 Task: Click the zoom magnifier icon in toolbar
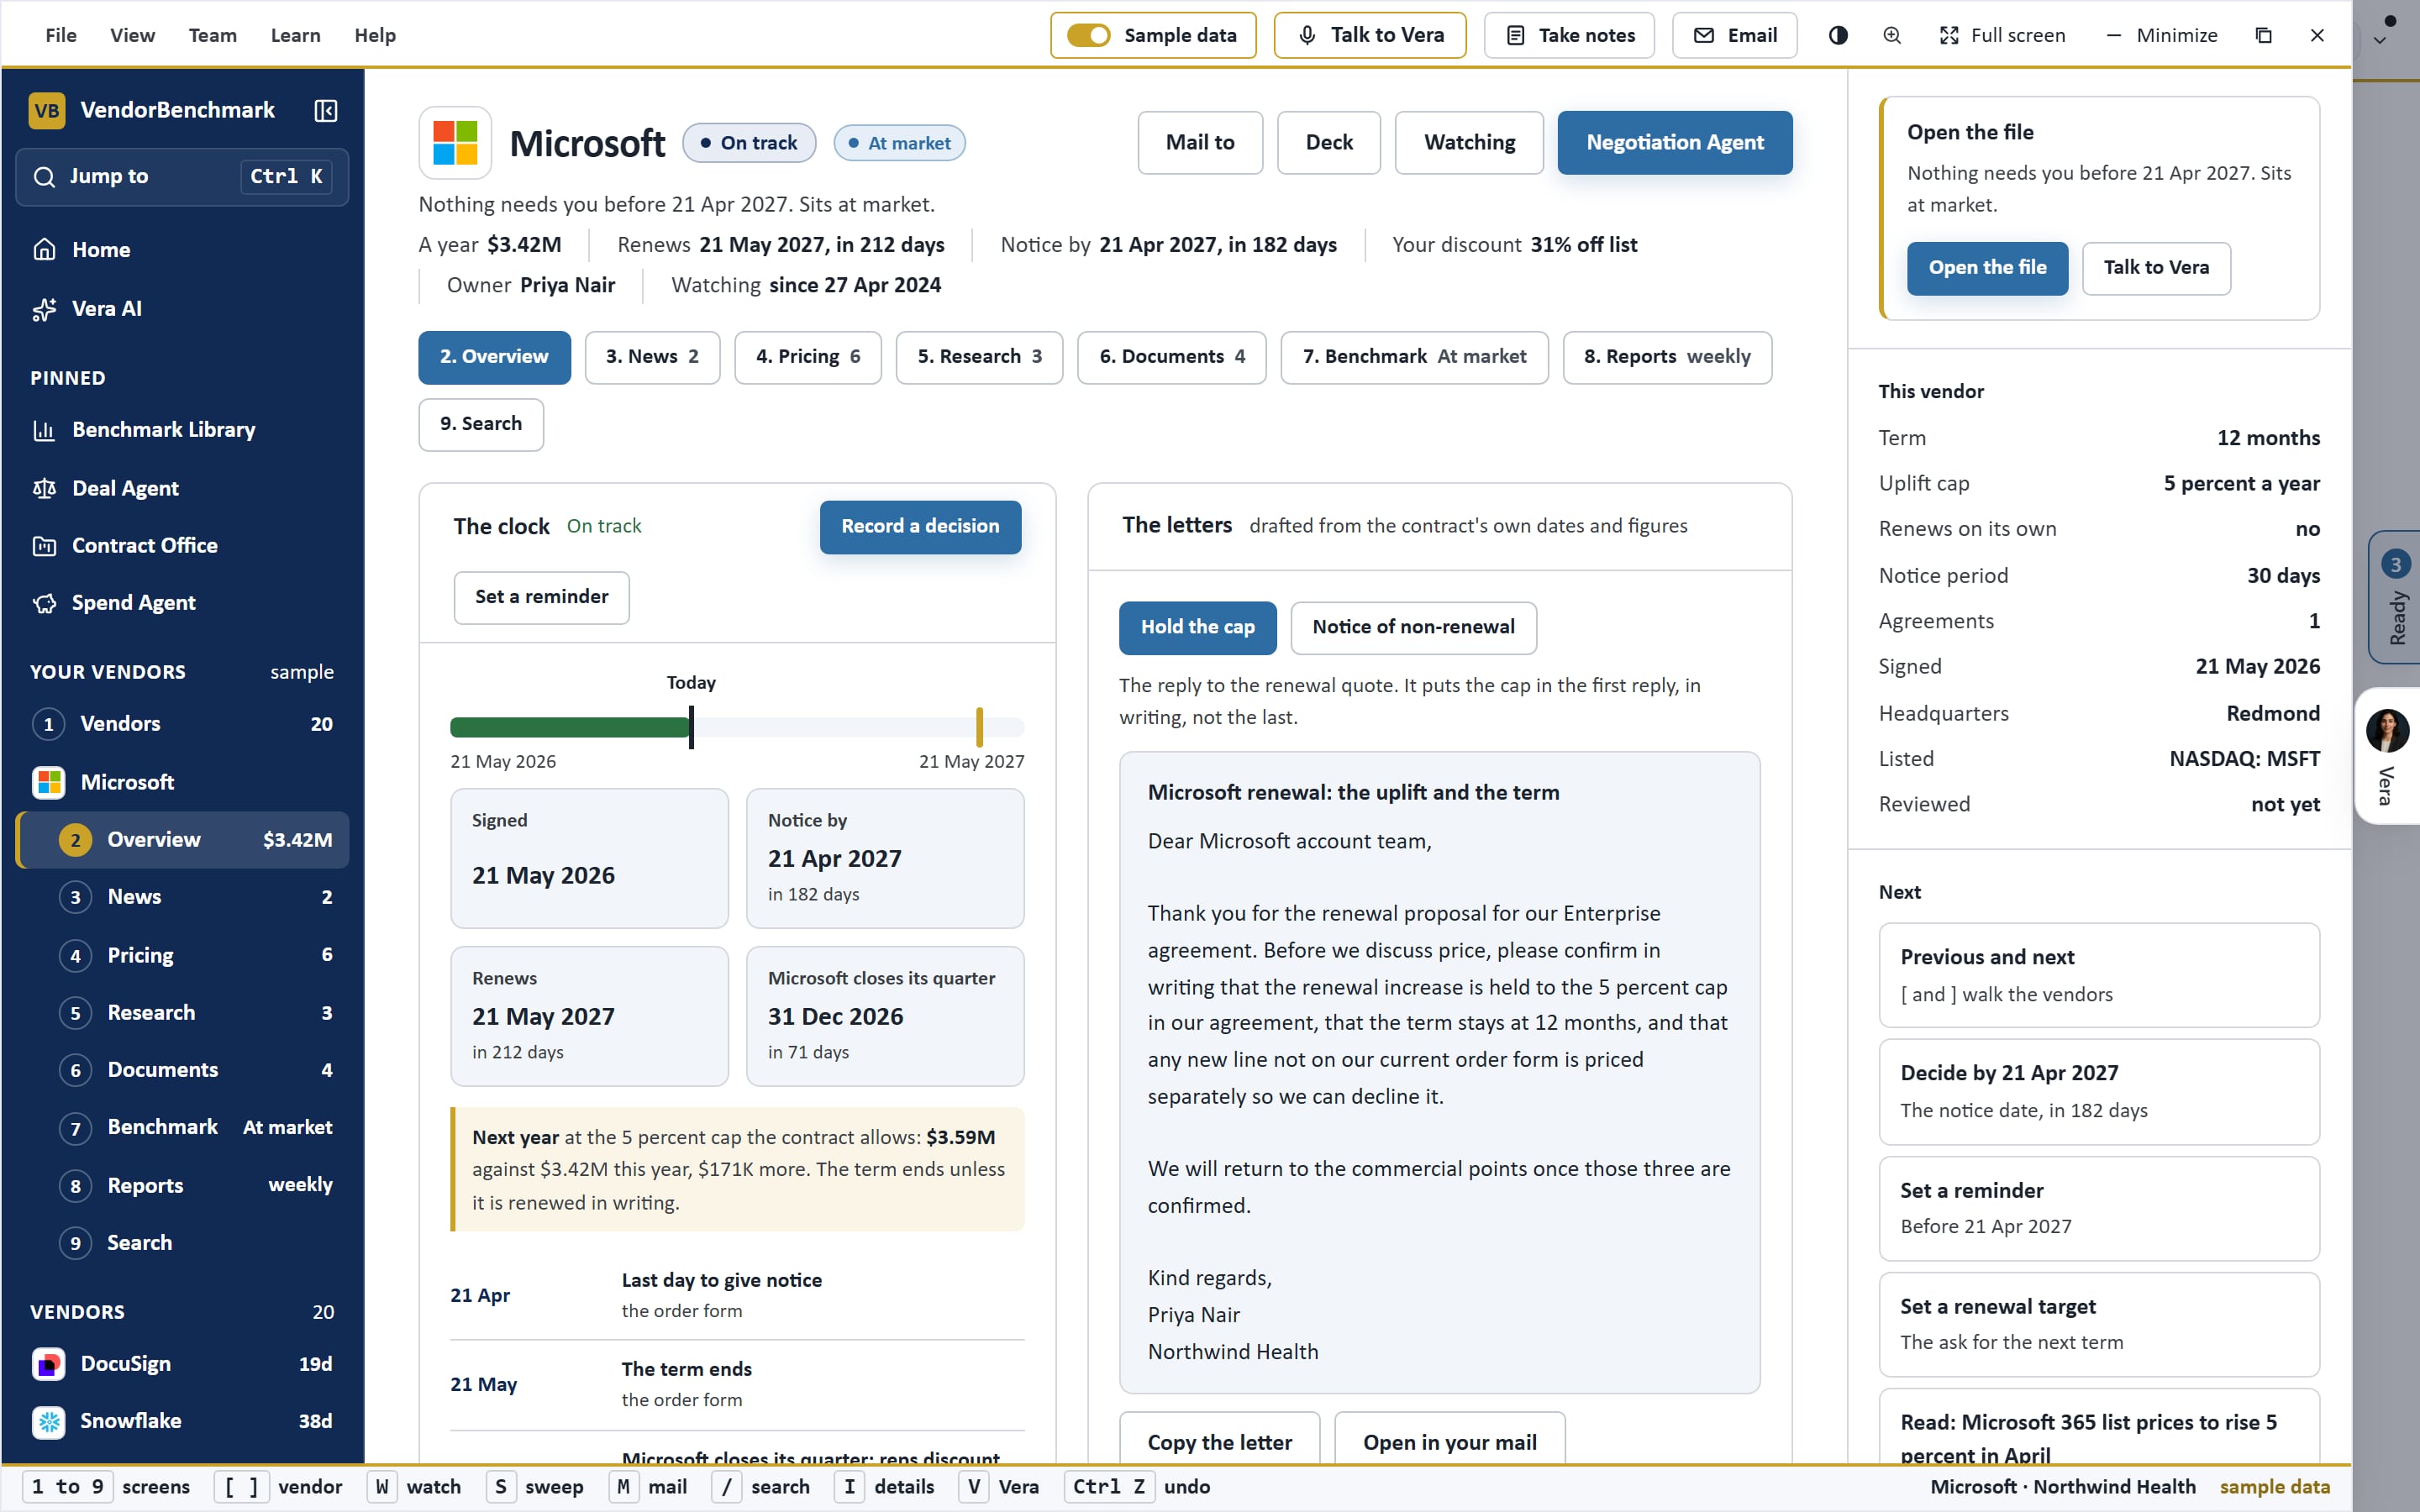coord(1892,35)
